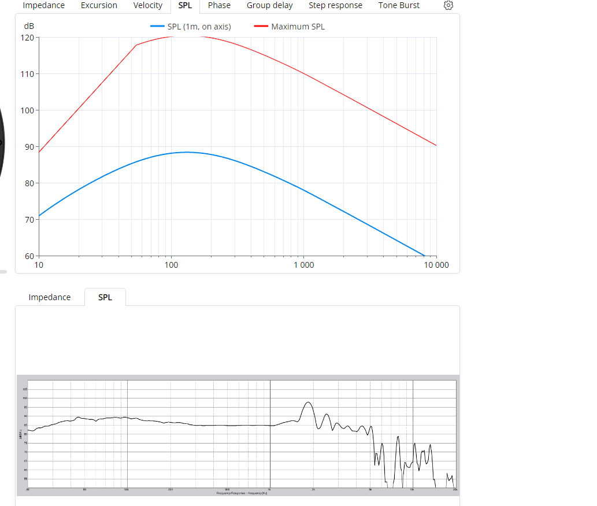Screen dimensions: 597x506
Task: Click the dB axis unit label
Action: (29, 26)
